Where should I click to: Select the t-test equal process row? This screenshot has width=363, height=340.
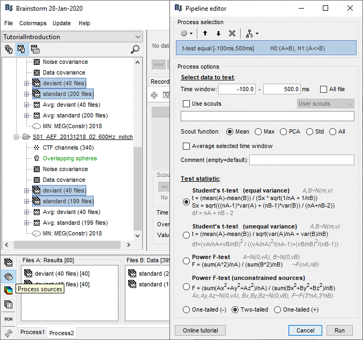(x=266, y=49)
